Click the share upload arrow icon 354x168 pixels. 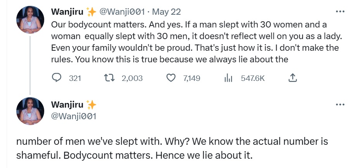[293, 78]
